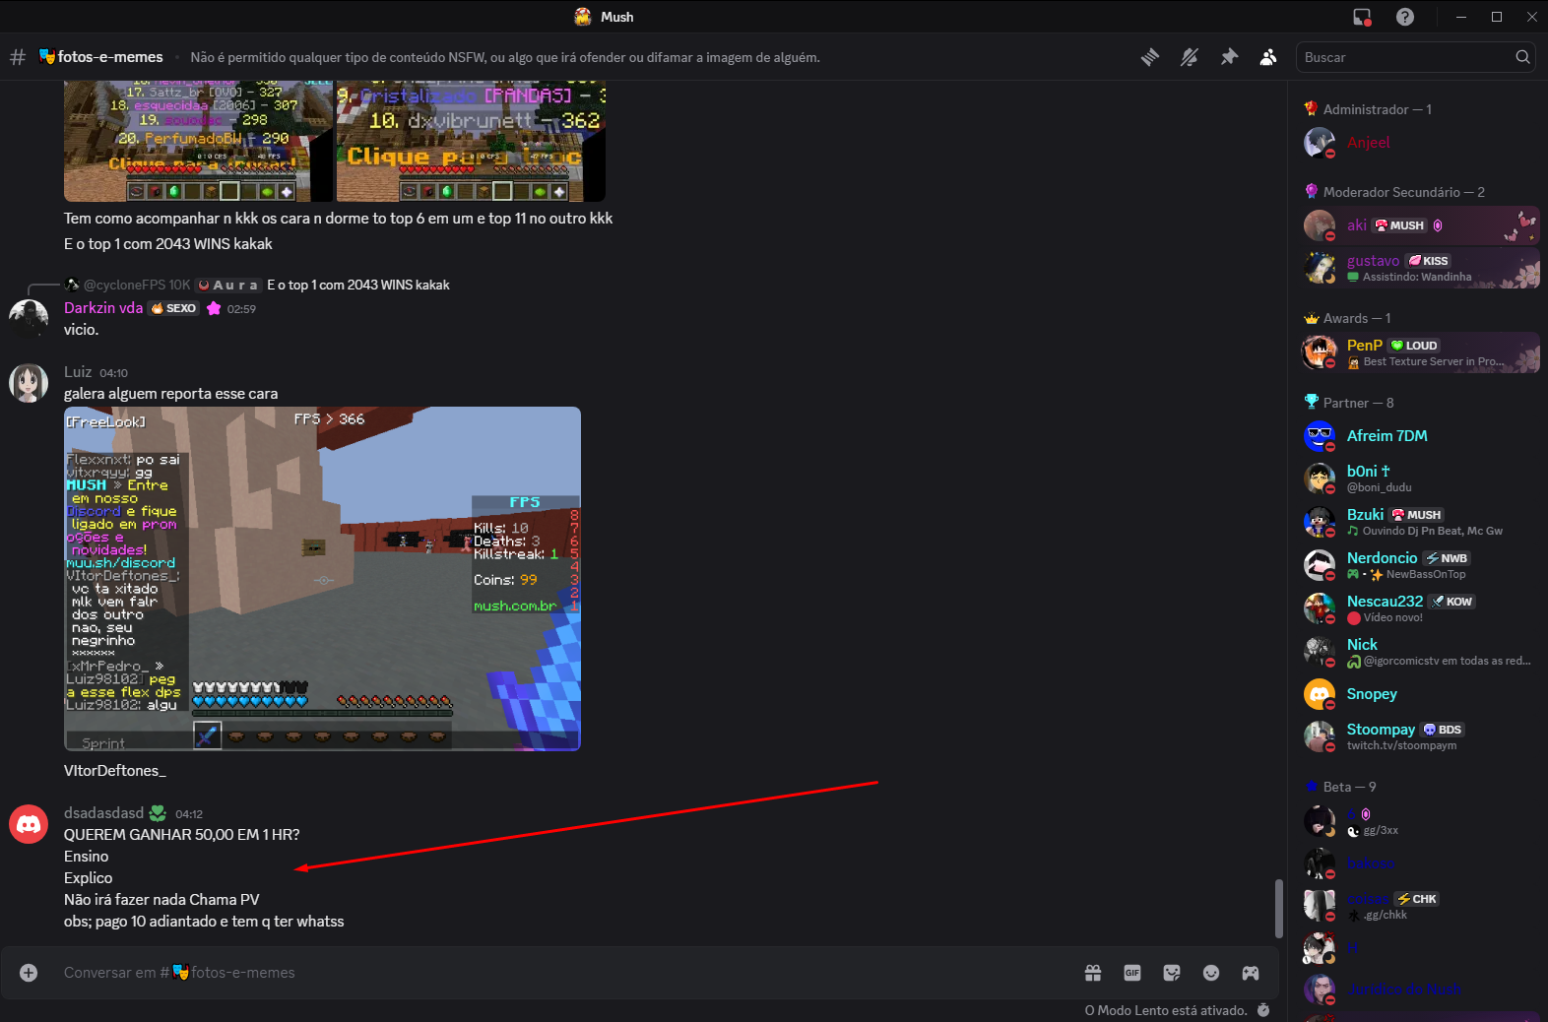Viewport: 1548px width, 1022px height.
Task: Open the GIF picker
Action: tap(1132, 973)
